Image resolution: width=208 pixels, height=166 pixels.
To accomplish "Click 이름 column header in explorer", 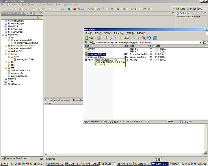I will [x=99, y=46].
